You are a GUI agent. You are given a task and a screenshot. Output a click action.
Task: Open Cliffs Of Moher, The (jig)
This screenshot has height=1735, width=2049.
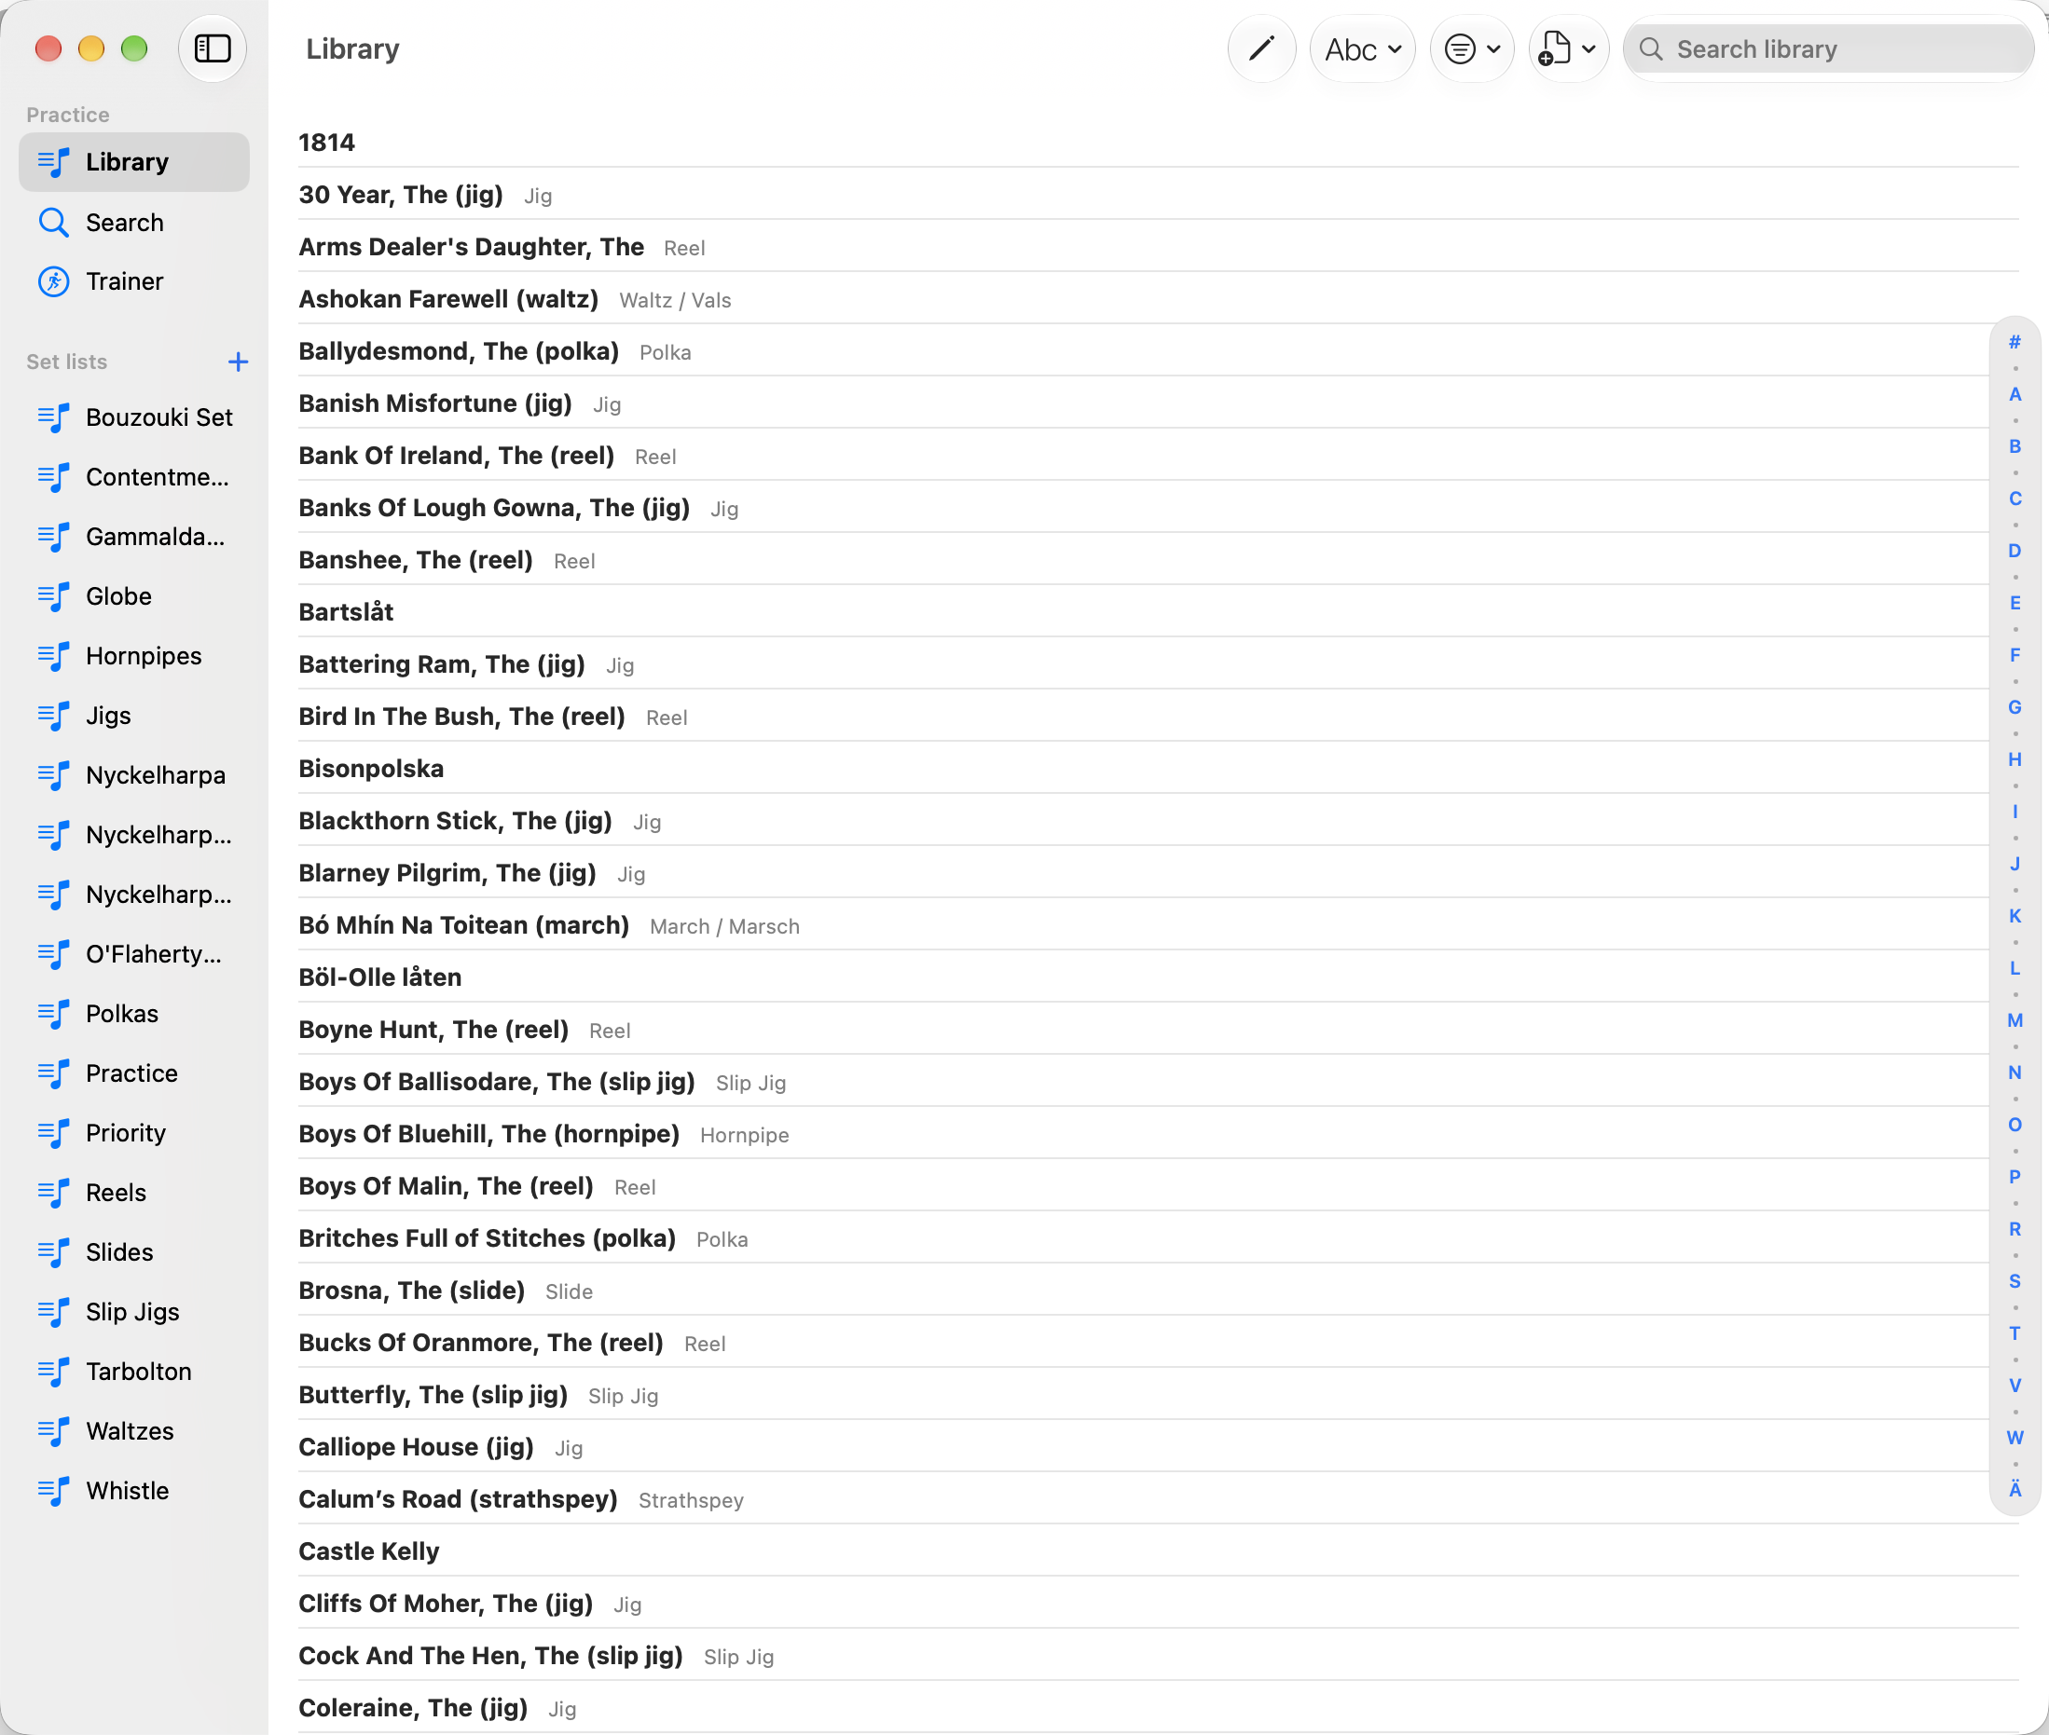click(1159, 1603)
